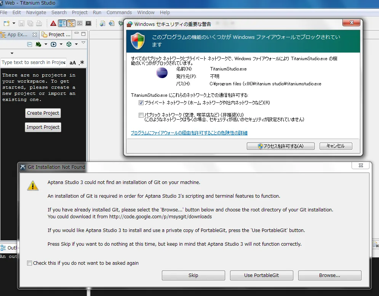
Task: Open the App Explorer view menu triangle
Action: (83, 43)
